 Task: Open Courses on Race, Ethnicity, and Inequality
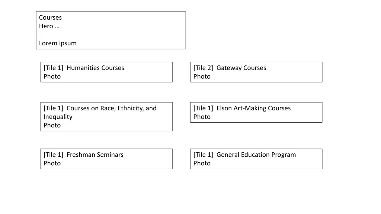coord(100,112)
